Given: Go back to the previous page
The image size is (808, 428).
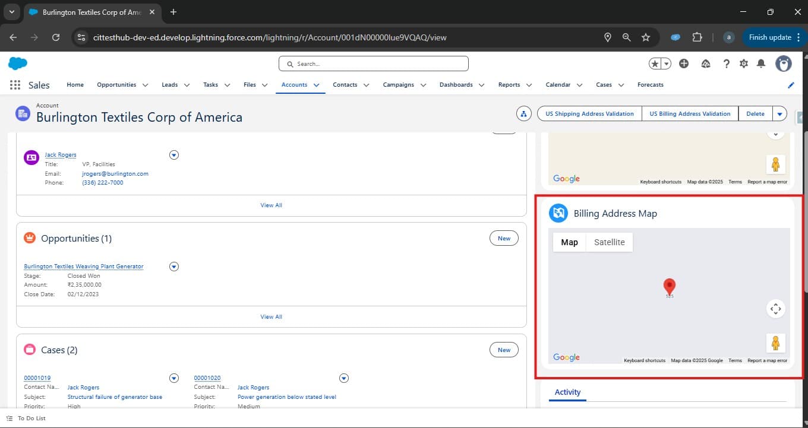Looking at the screenshot, I should (x=14, y=37).
